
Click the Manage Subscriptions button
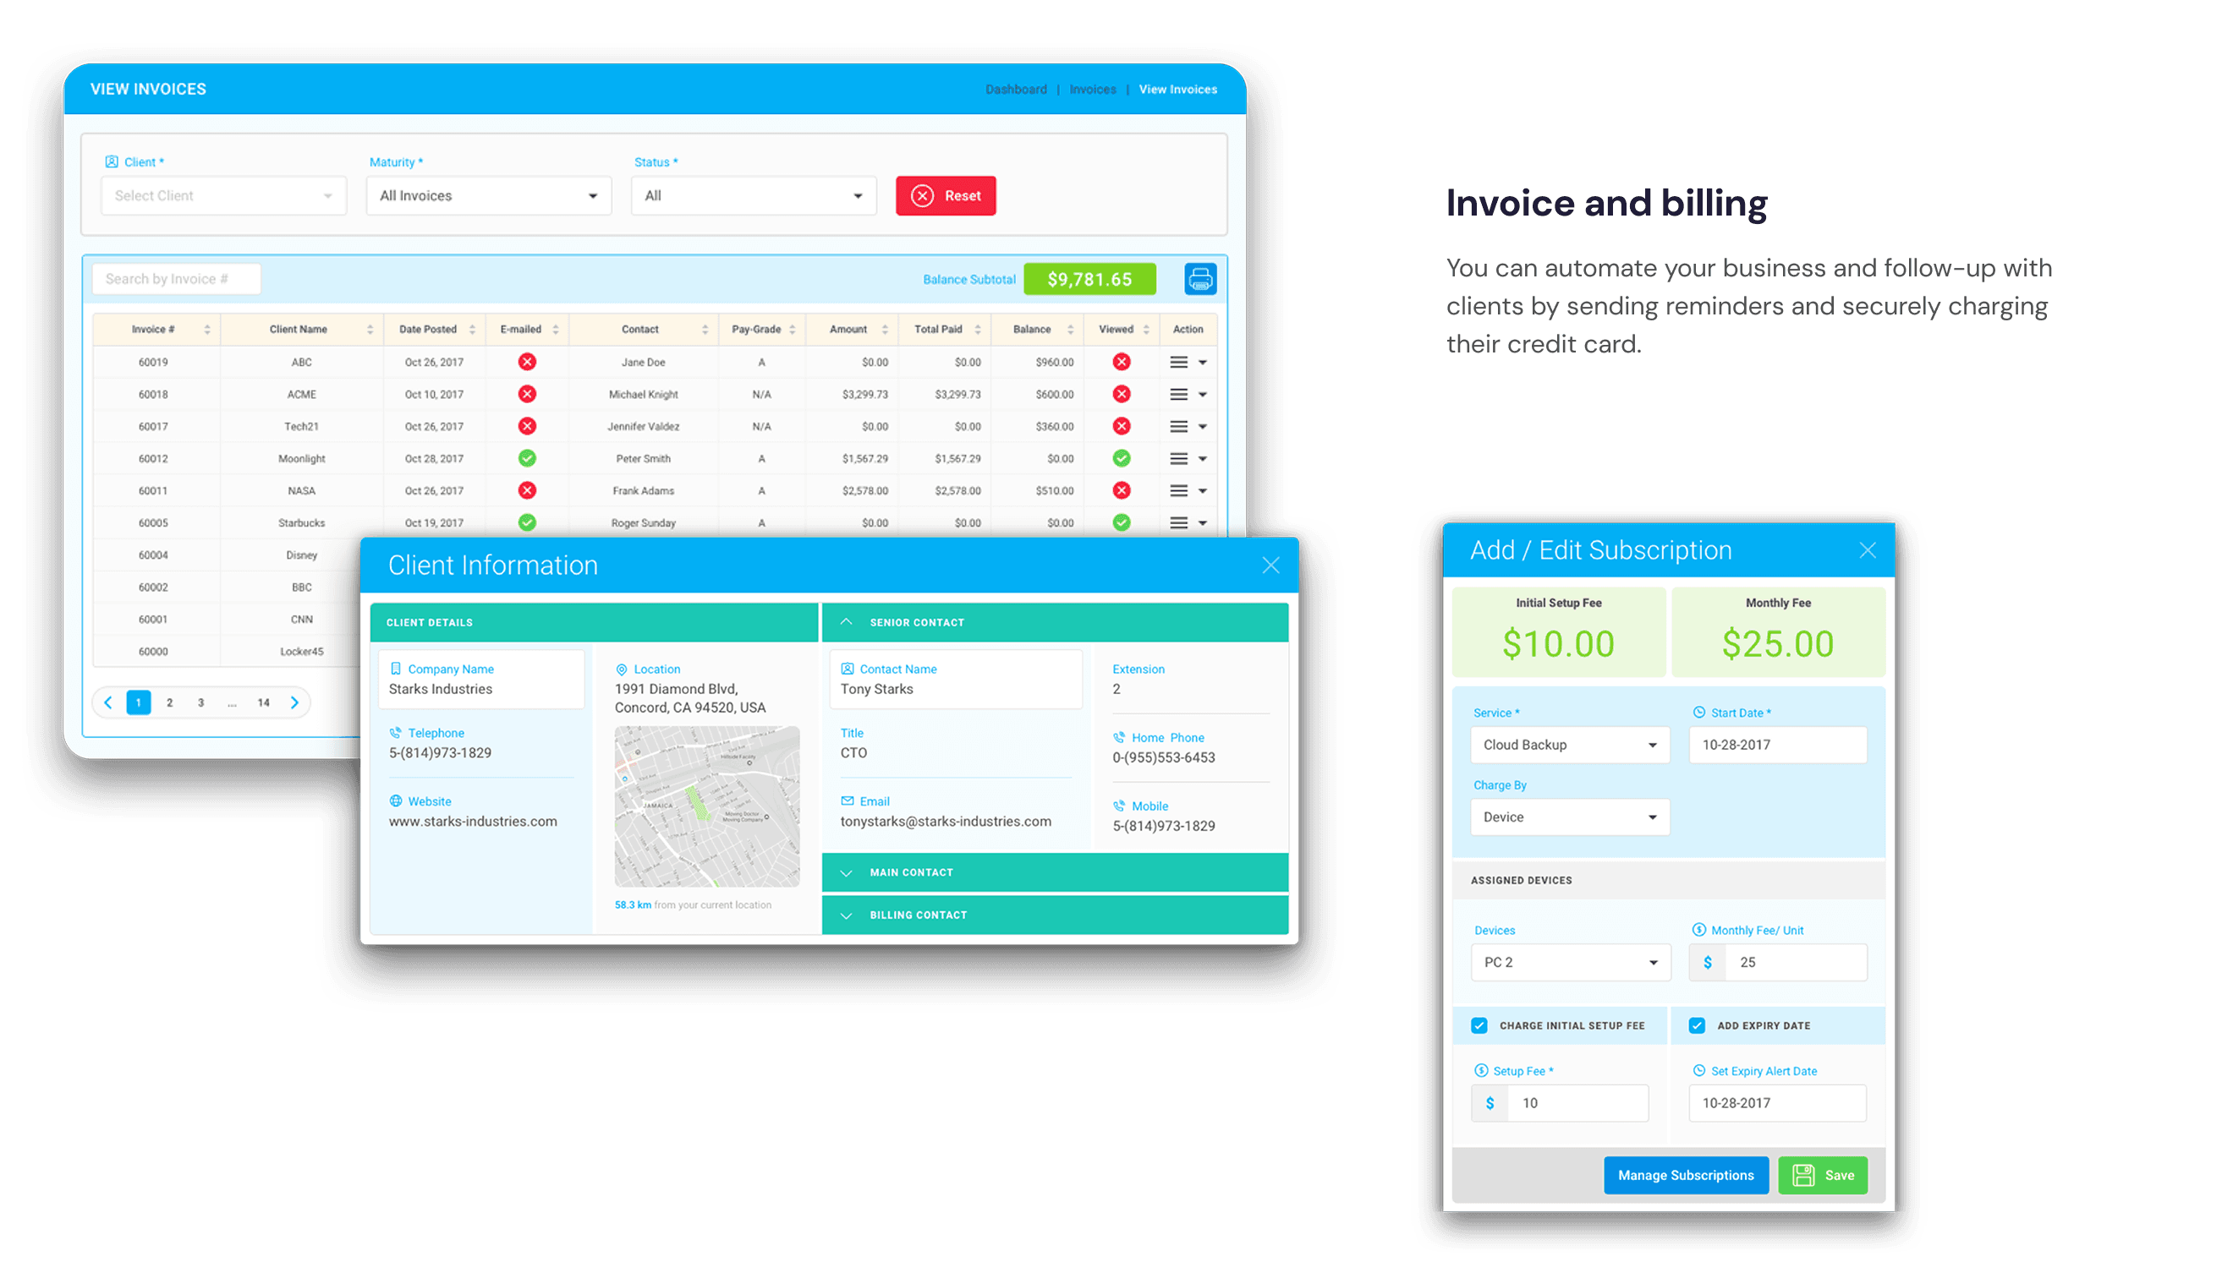1685,1175
